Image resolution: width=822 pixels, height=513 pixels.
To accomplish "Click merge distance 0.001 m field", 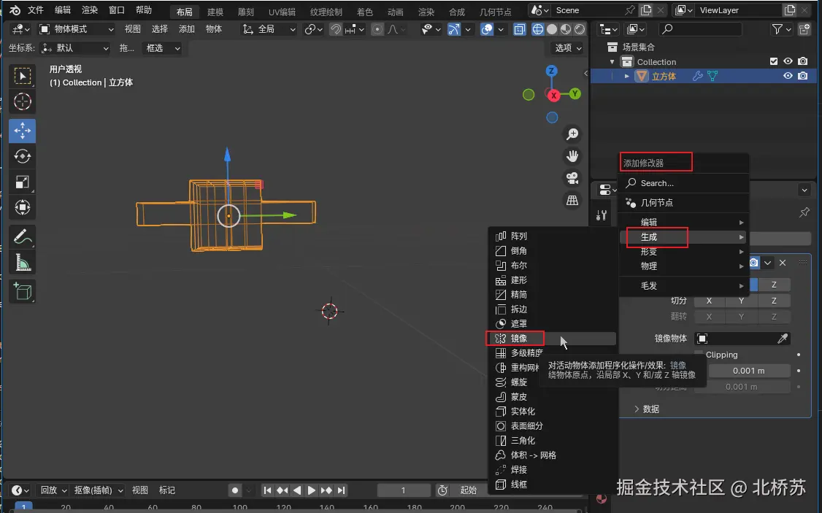I will point(748,371).
